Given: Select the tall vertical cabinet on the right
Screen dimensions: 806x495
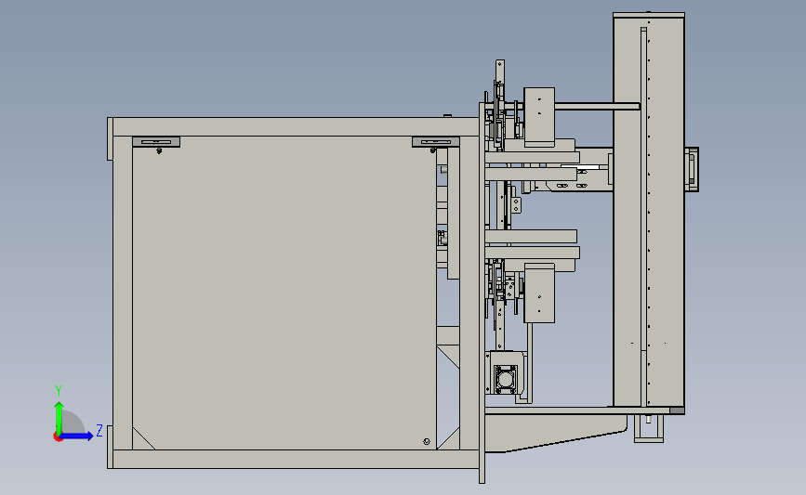Looking at the screenshot, I should click(x=649, y=211).
